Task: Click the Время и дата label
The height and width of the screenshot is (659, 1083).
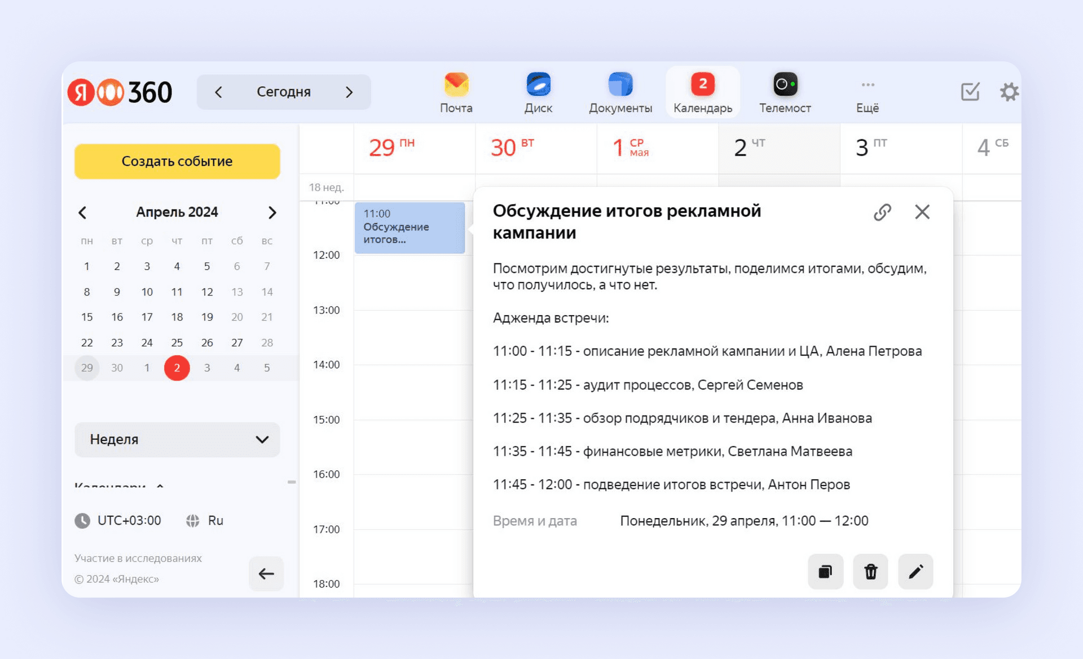Action: pyautogui.click(x=535, y=521)
